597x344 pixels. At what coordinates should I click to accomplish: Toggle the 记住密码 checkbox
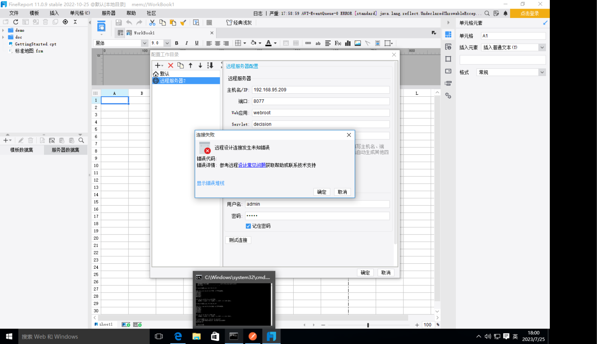(248, 226)
